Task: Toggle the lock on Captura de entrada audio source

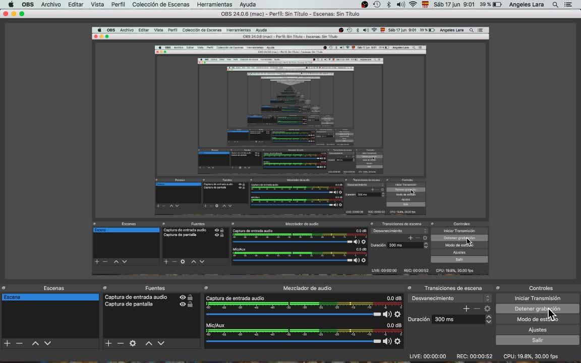Action: 190,297
